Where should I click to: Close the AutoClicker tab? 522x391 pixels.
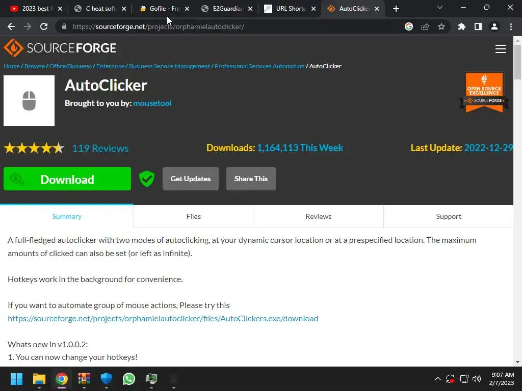point(377,9)
